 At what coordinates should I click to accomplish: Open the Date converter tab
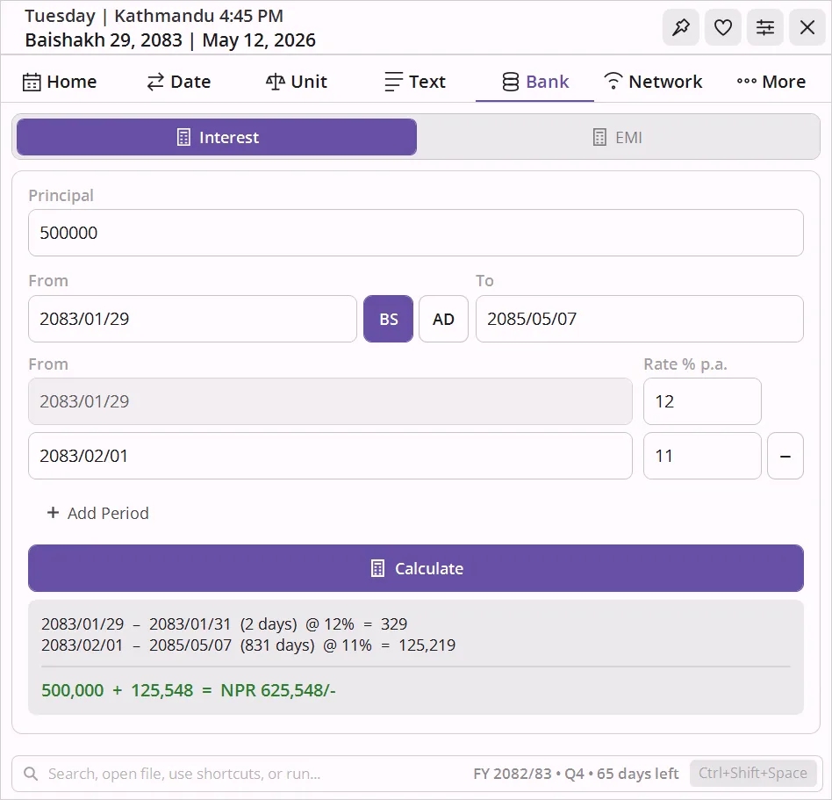(178, 82)
